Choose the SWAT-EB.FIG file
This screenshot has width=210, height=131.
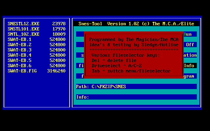pyautogui.click(x=22, y=71)
